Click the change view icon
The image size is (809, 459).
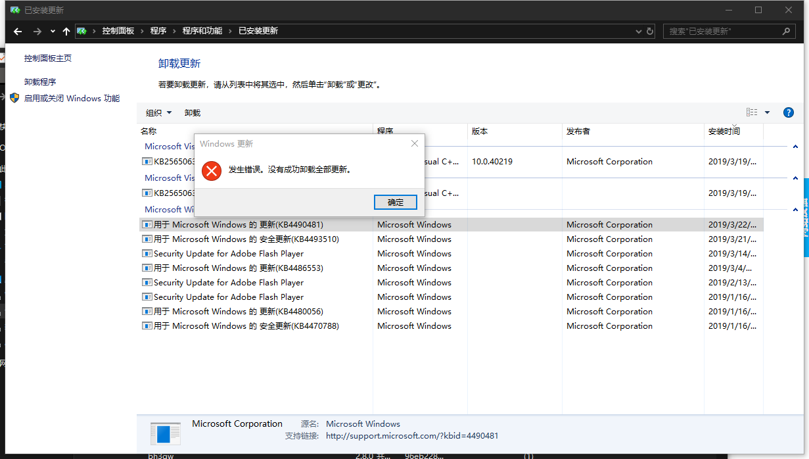coord(752,112)
